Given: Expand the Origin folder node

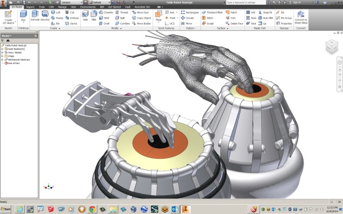Looking at the screenshot, I should click(x=2, y=56).
